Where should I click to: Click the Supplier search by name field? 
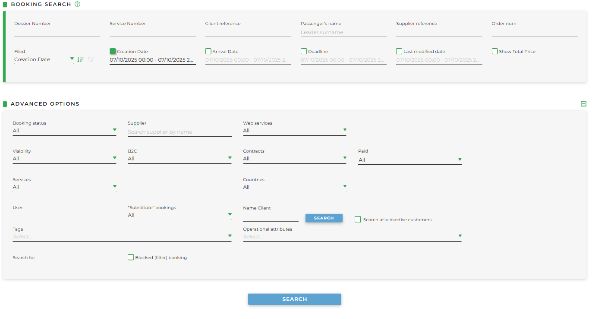coord(179,132)
